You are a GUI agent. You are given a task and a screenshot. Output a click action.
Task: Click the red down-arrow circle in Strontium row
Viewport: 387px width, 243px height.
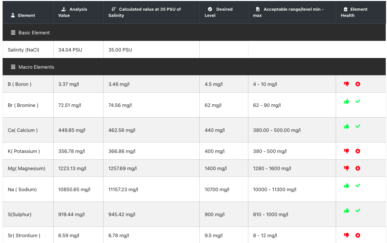(358, 235)
